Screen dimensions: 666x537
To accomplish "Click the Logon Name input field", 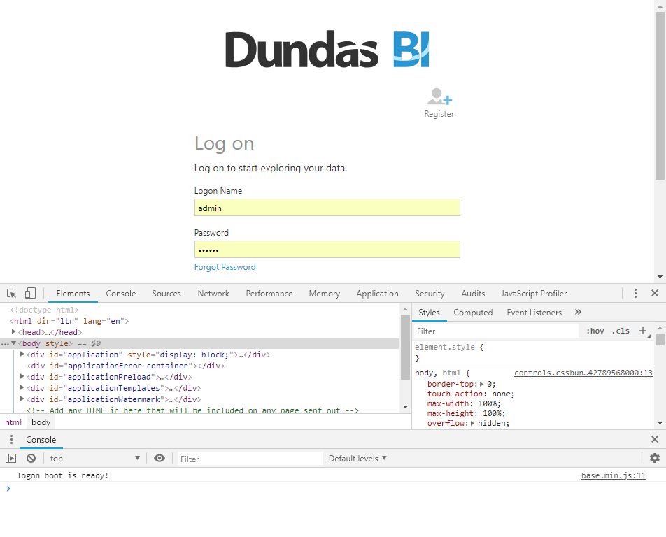I will click(327, 208).
